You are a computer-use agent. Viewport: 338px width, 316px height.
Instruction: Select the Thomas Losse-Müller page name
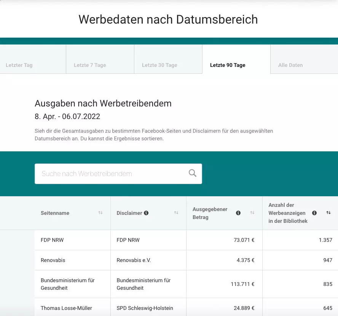(66, 308)
